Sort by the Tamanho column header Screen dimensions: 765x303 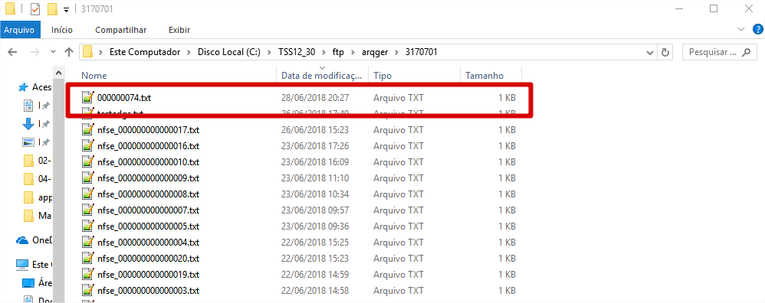[x=491, y=76]
